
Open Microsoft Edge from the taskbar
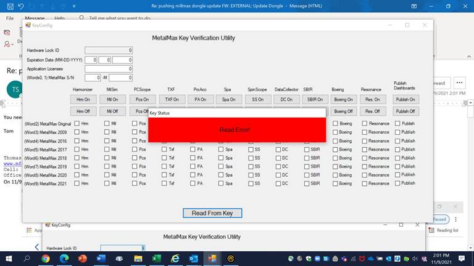click(x=64, y=259)
